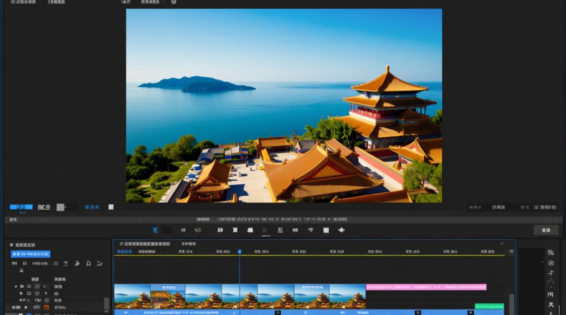Screen dimensions: 566x315
Task: Click the blue scissors-like icon in the transport toolbar
Action: (x=155, y=230)
